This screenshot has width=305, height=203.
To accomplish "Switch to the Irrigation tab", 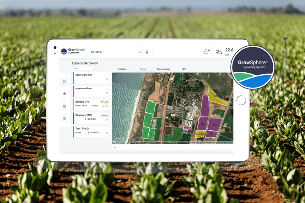I will (x=122, y=69).
